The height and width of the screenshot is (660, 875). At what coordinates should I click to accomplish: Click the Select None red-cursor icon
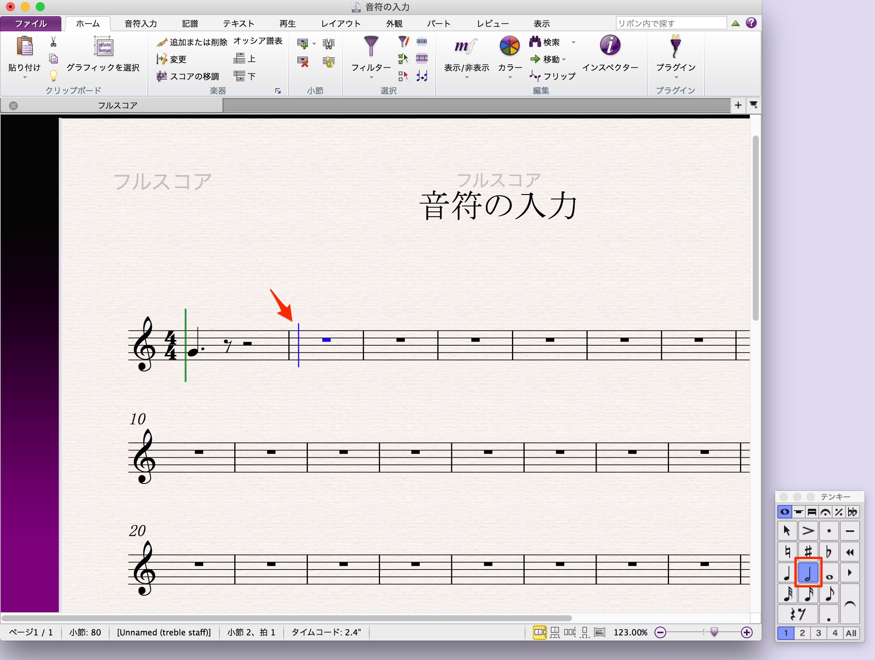click(x=403, y=76)
